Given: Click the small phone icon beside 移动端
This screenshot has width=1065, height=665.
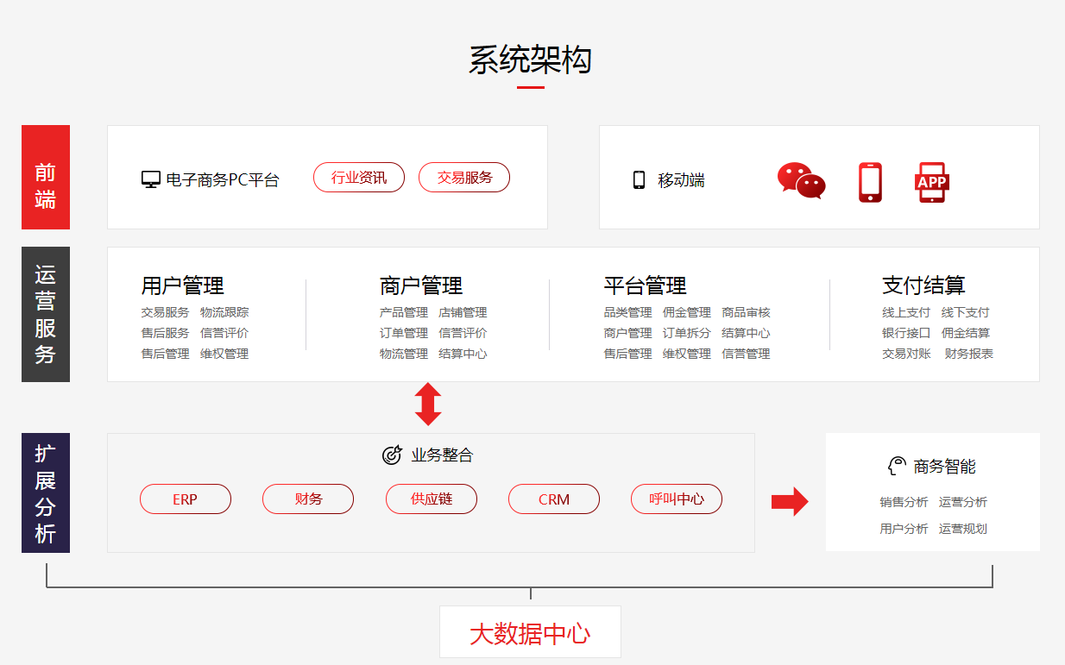Looking at the screenshot, I should [639, 179].
